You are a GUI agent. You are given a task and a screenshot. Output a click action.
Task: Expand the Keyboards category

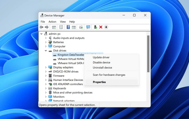(46, 88)
